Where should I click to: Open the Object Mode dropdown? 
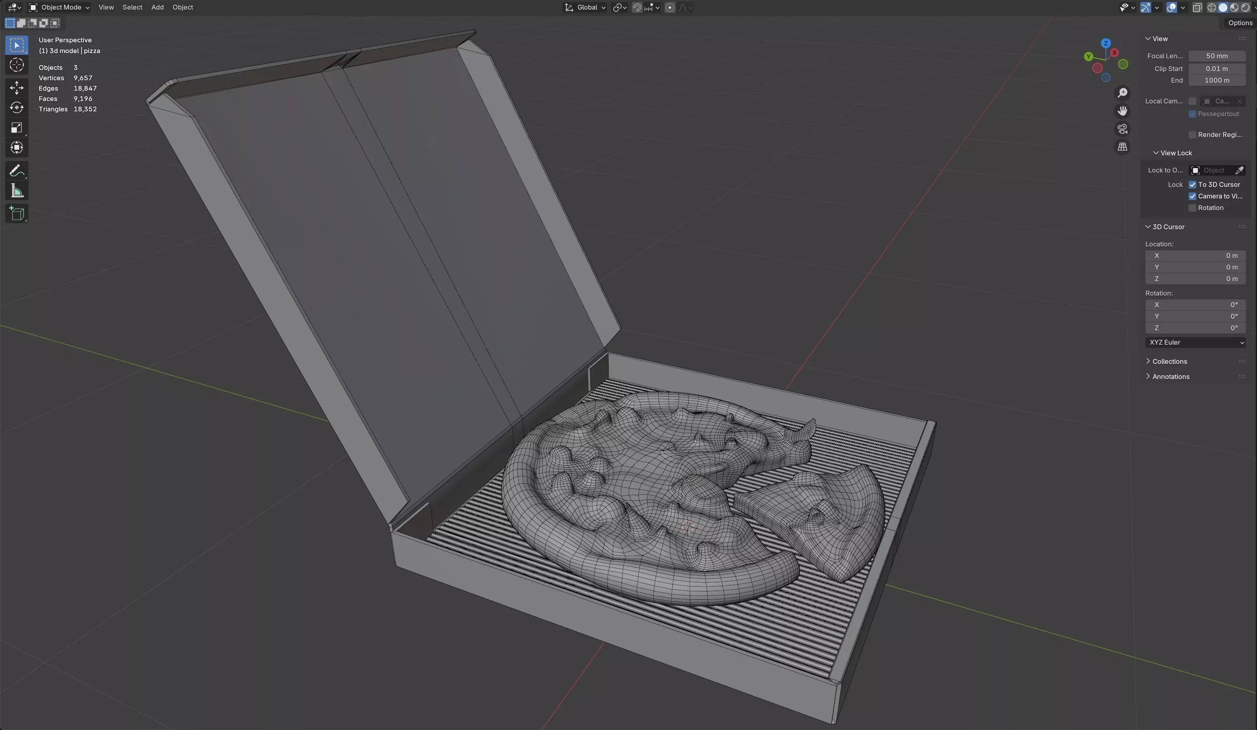pos(59,8)
